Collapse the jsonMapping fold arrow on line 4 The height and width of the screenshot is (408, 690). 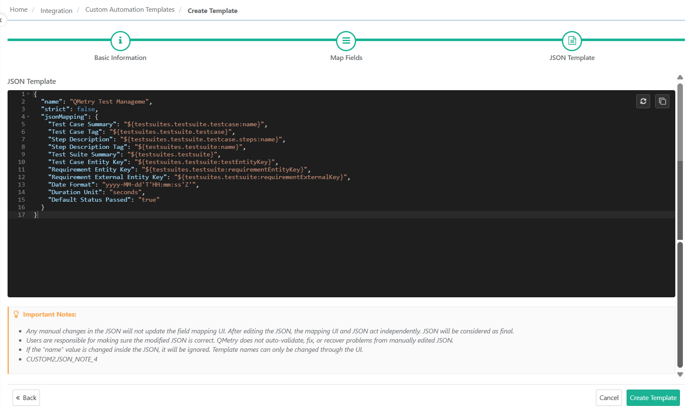coord(28,117)
